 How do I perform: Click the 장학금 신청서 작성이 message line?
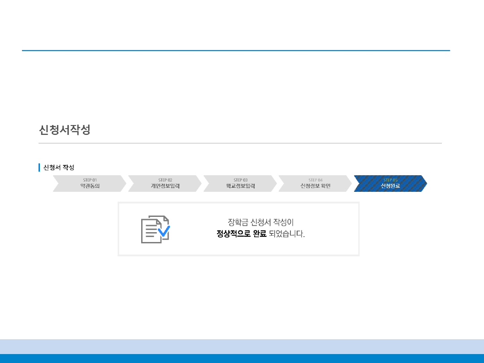point(260,222)
